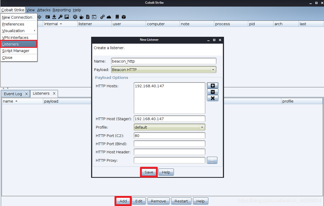This screenshot has width=324, height=206.
Task: Click the coffee cup Java applet icon
Action: tap(82, 17)
